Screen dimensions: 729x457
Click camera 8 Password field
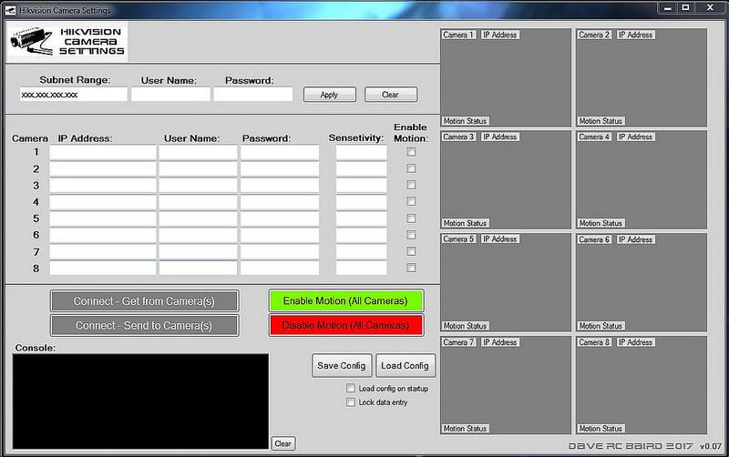click(280, 268)
